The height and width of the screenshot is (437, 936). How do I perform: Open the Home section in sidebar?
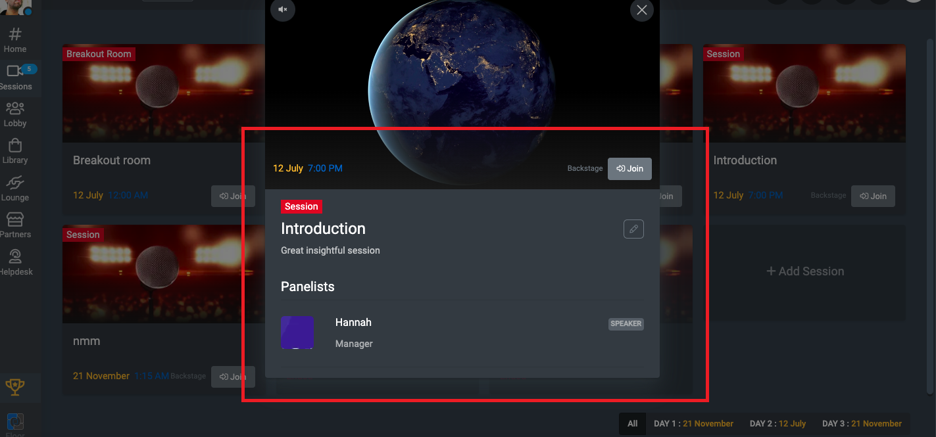click(x=15, y=40)
